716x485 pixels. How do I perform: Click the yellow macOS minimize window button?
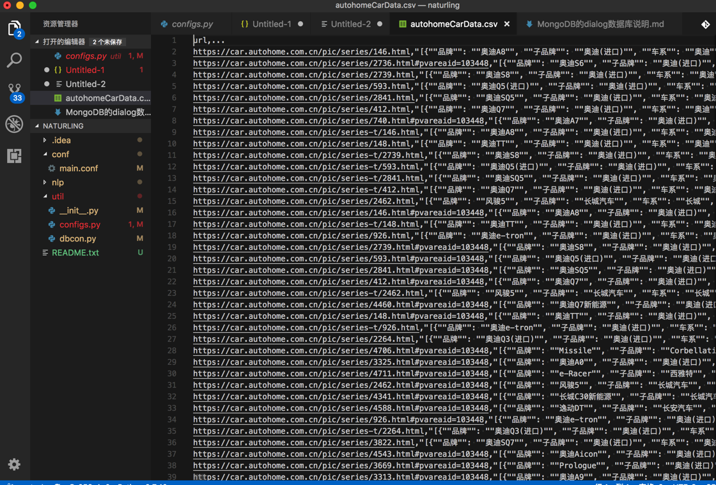tap(20, 6)
